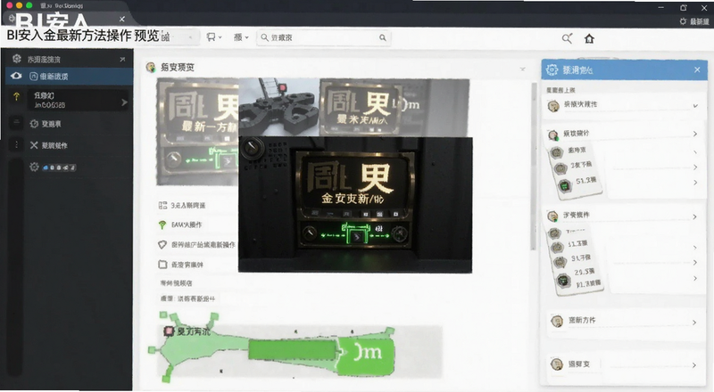The image size is (714, 392).
Task: Open the black robot gripper thumbnail
Action: coord(278,107)
